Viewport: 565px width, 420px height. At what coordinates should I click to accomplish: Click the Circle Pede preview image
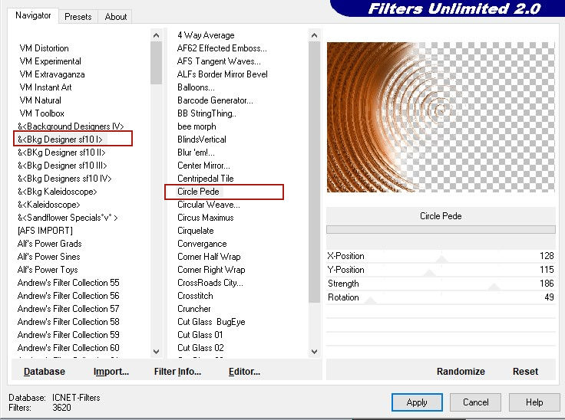click(x=441, y=116)
